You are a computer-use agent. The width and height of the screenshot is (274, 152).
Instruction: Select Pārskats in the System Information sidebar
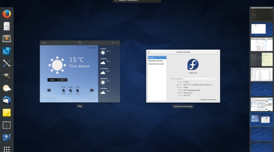point(157,58)
